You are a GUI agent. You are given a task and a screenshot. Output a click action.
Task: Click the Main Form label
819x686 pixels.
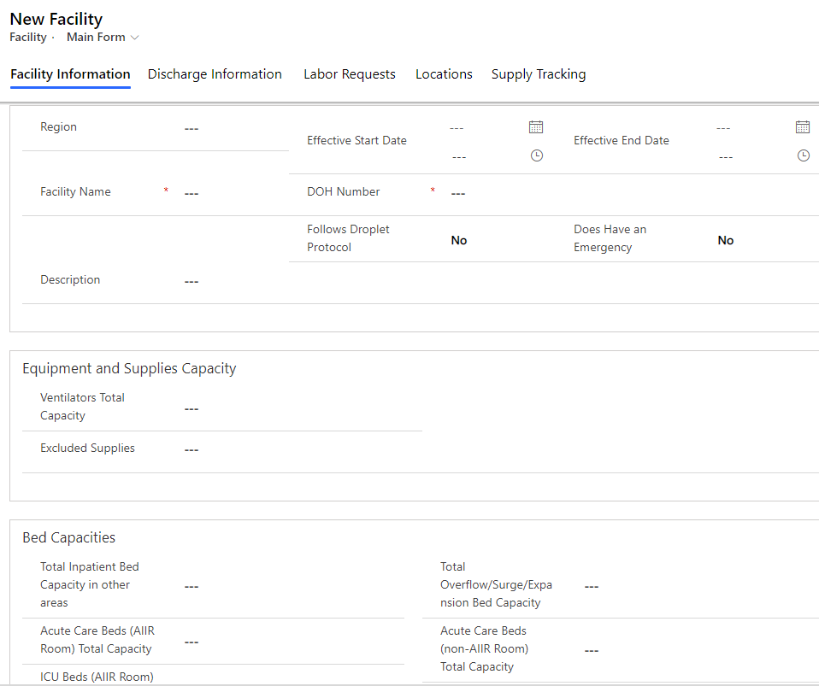[96, 37]
